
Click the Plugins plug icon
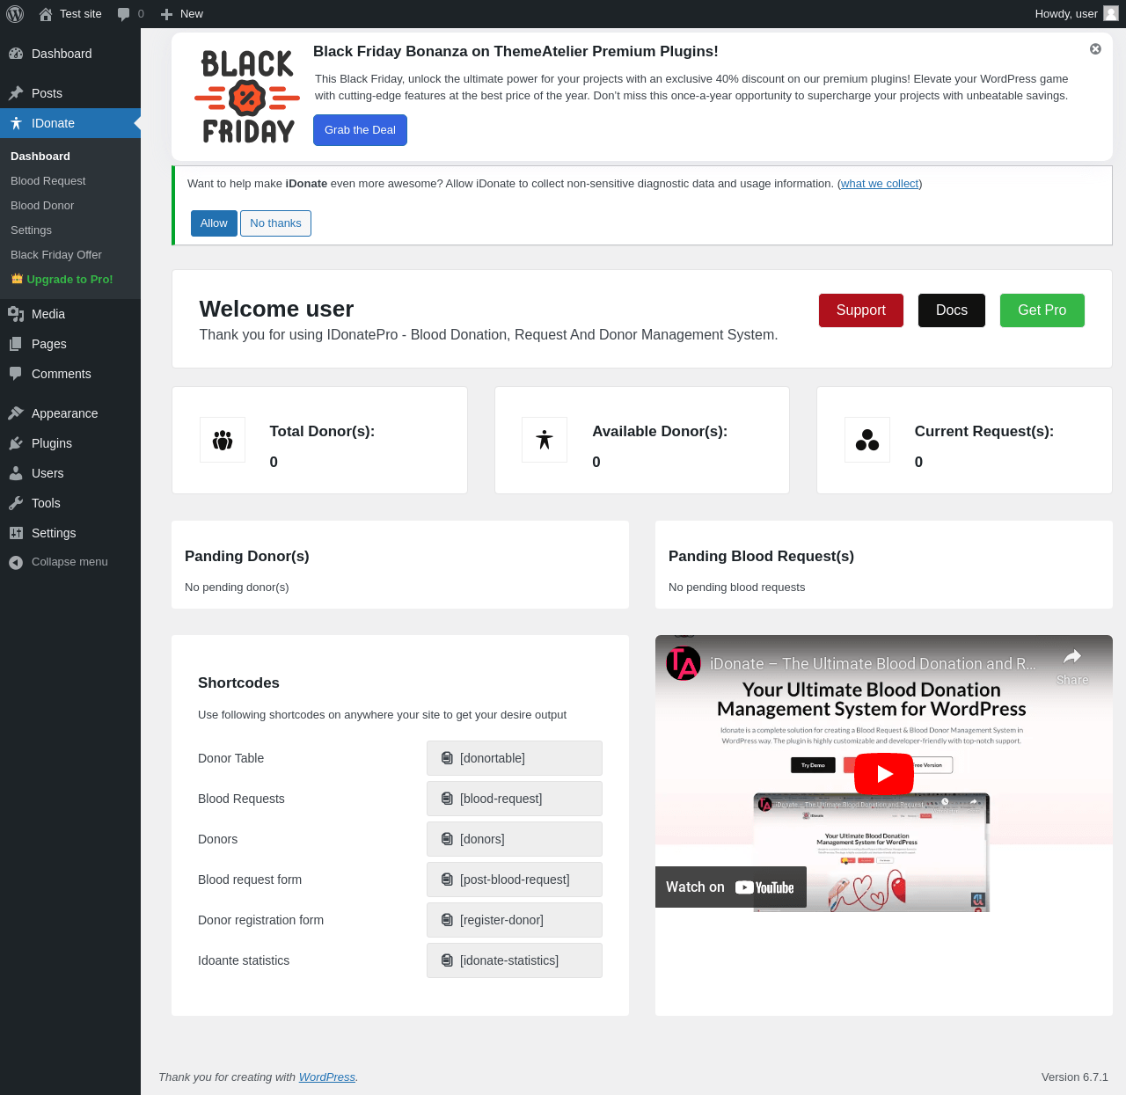[x=16, y=443]
